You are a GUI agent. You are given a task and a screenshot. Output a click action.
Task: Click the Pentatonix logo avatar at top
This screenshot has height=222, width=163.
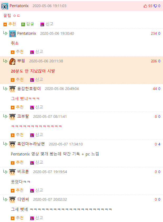(5, 6)
